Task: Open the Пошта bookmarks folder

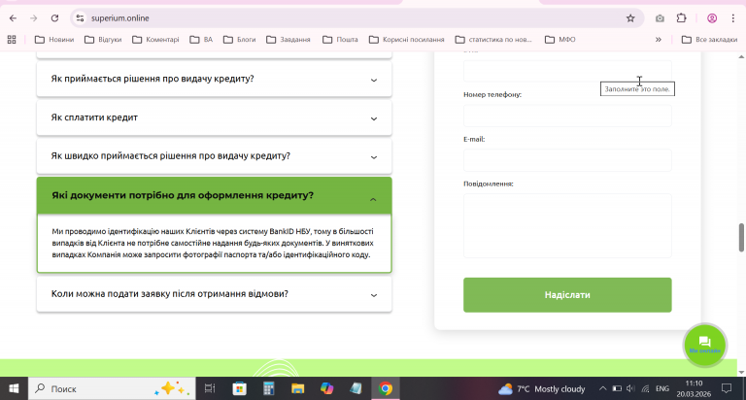Action: pos(340,40)
